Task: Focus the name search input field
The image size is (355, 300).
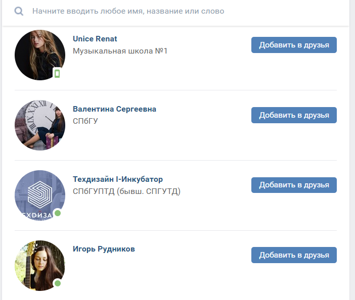Action: click(x=176, y=11)
